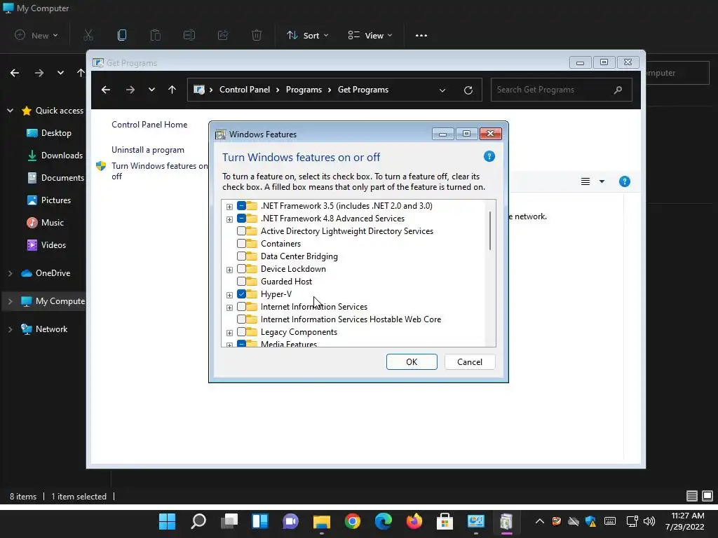The image size is (718, 538).
Task: Go forward in the Get Programs window
Action: point(130,90)
